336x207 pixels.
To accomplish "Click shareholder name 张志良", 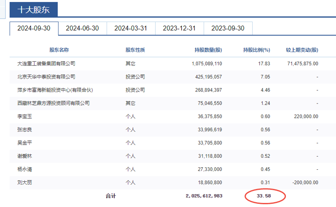I will [24, 130].
